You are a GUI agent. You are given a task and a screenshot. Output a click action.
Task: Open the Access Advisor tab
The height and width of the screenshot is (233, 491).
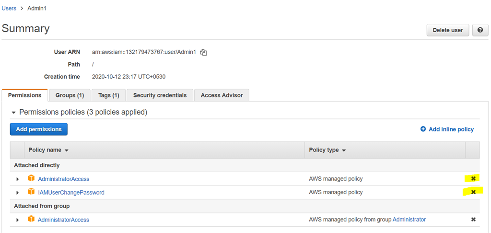pyautogui.click(x=222, y=95)
